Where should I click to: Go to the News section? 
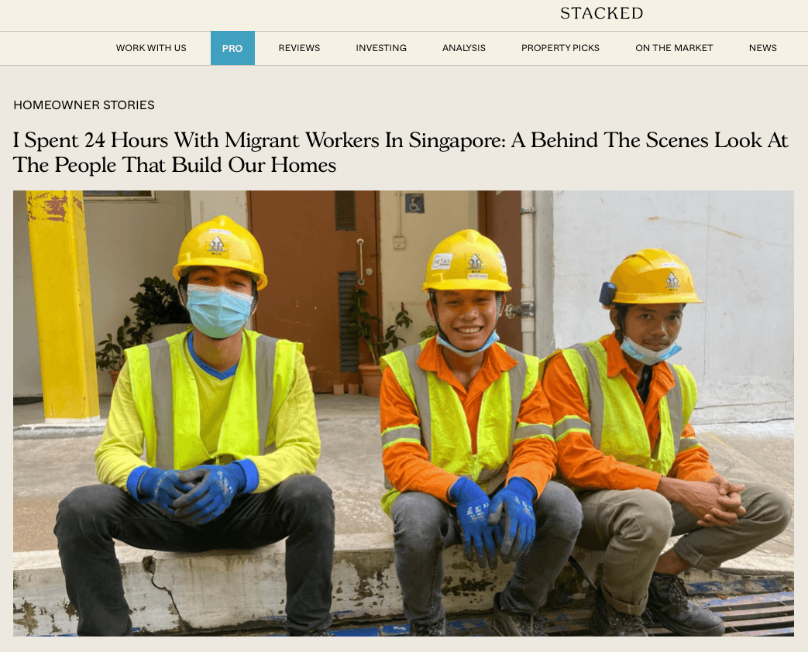[762, 48]
